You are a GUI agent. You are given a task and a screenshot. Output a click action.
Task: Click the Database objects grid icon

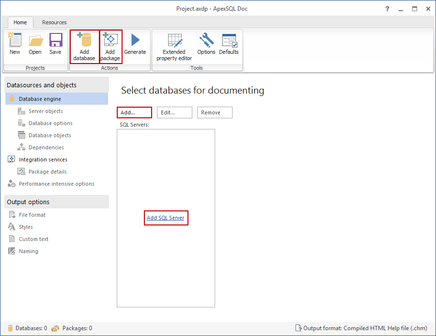(x=21, y=135)
